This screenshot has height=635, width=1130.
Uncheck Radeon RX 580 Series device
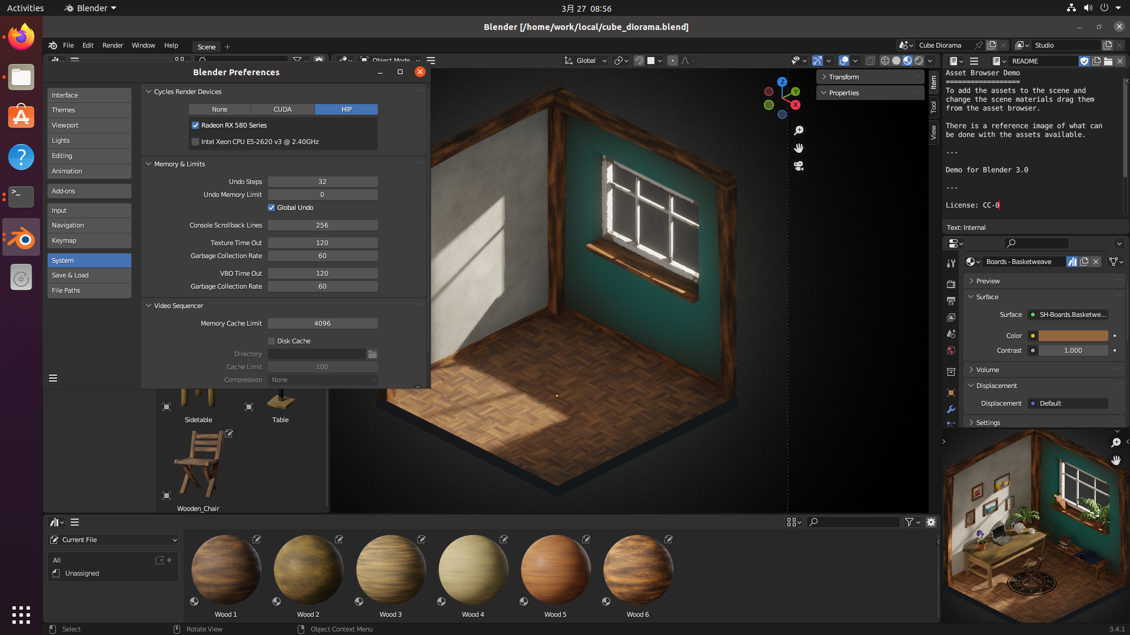(195, 125)
